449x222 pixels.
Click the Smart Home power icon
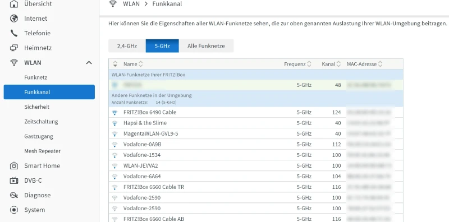coord(13,165)
